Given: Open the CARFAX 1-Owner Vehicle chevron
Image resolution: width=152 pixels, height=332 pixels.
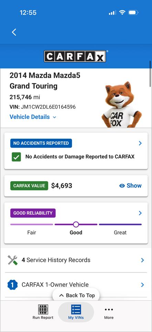Looking at the screenshot, I should 142,285.
